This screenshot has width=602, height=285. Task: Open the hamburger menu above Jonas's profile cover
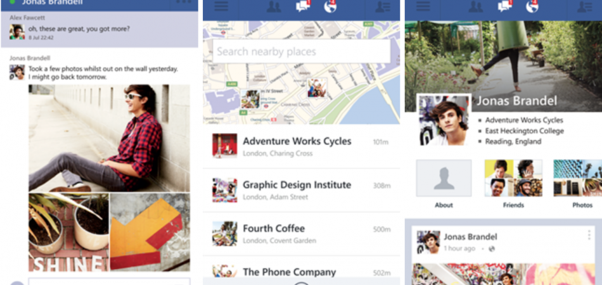coord(423,6)
